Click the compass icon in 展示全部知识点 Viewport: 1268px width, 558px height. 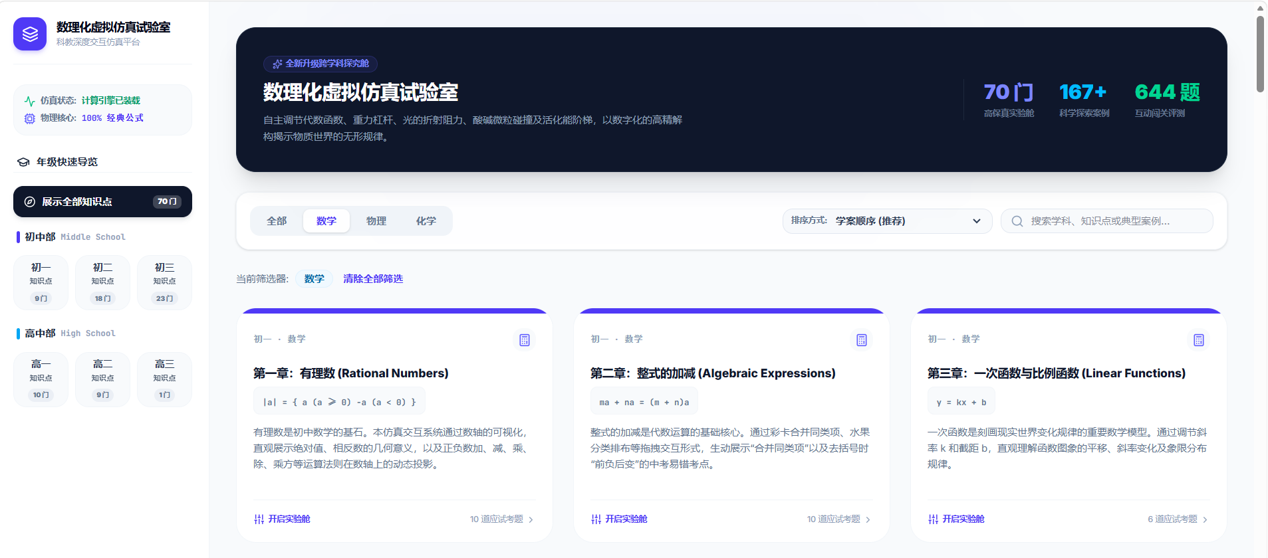30,202
